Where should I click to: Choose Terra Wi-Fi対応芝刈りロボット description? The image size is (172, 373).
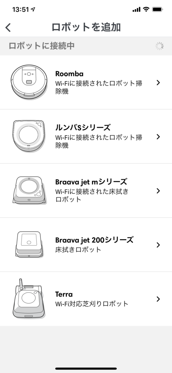pos(92,304)
